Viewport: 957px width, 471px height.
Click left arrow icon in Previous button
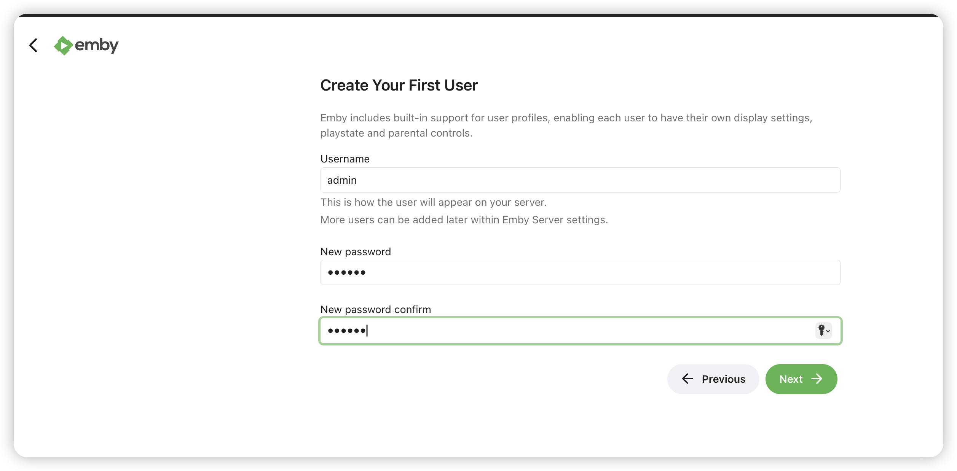click(687, 379)
